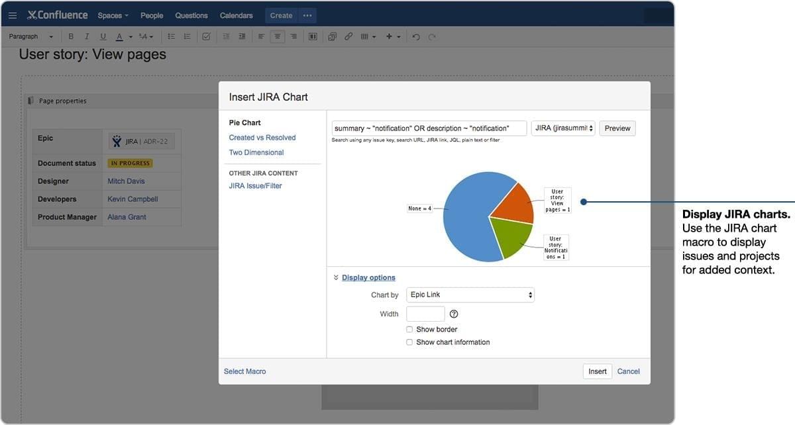
Task: Click the page title User story: View pages
Action: (93, 54)
